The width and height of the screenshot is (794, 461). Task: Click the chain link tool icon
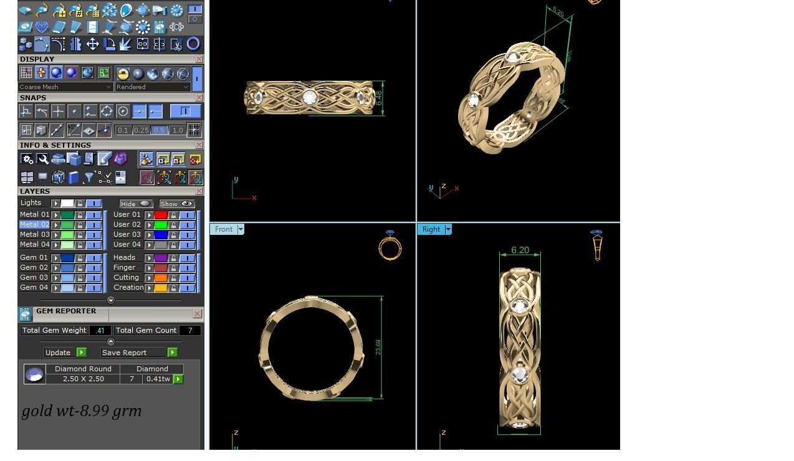(141, 44)
